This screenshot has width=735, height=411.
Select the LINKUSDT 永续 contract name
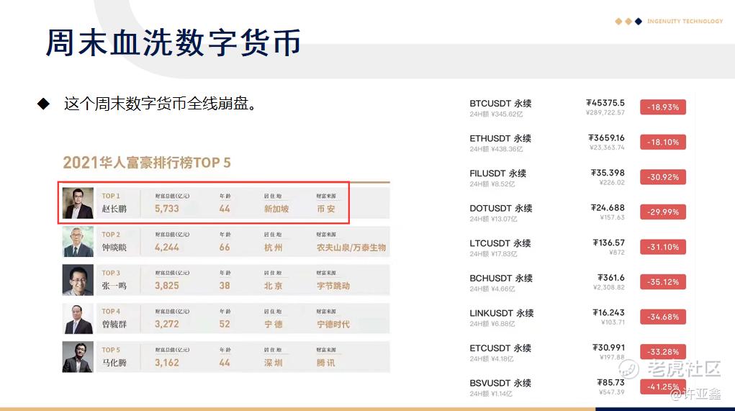502,313
